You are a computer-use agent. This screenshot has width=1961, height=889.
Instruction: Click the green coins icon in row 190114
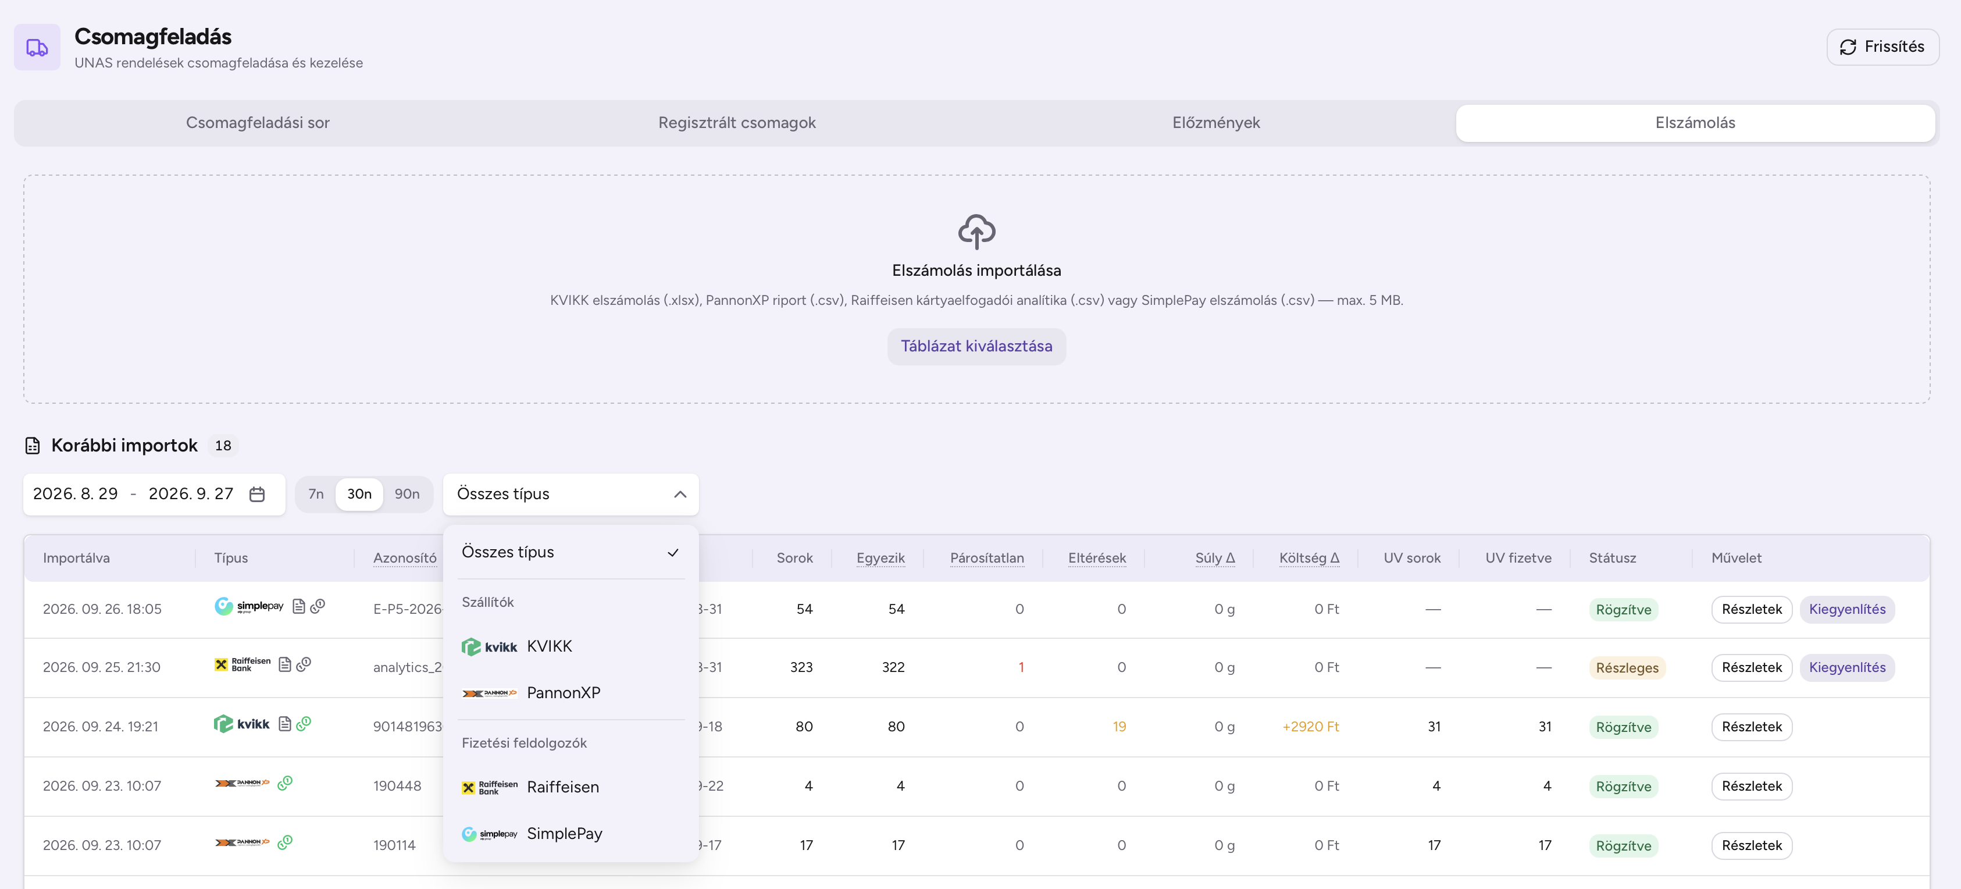click(x=285, y=842)
